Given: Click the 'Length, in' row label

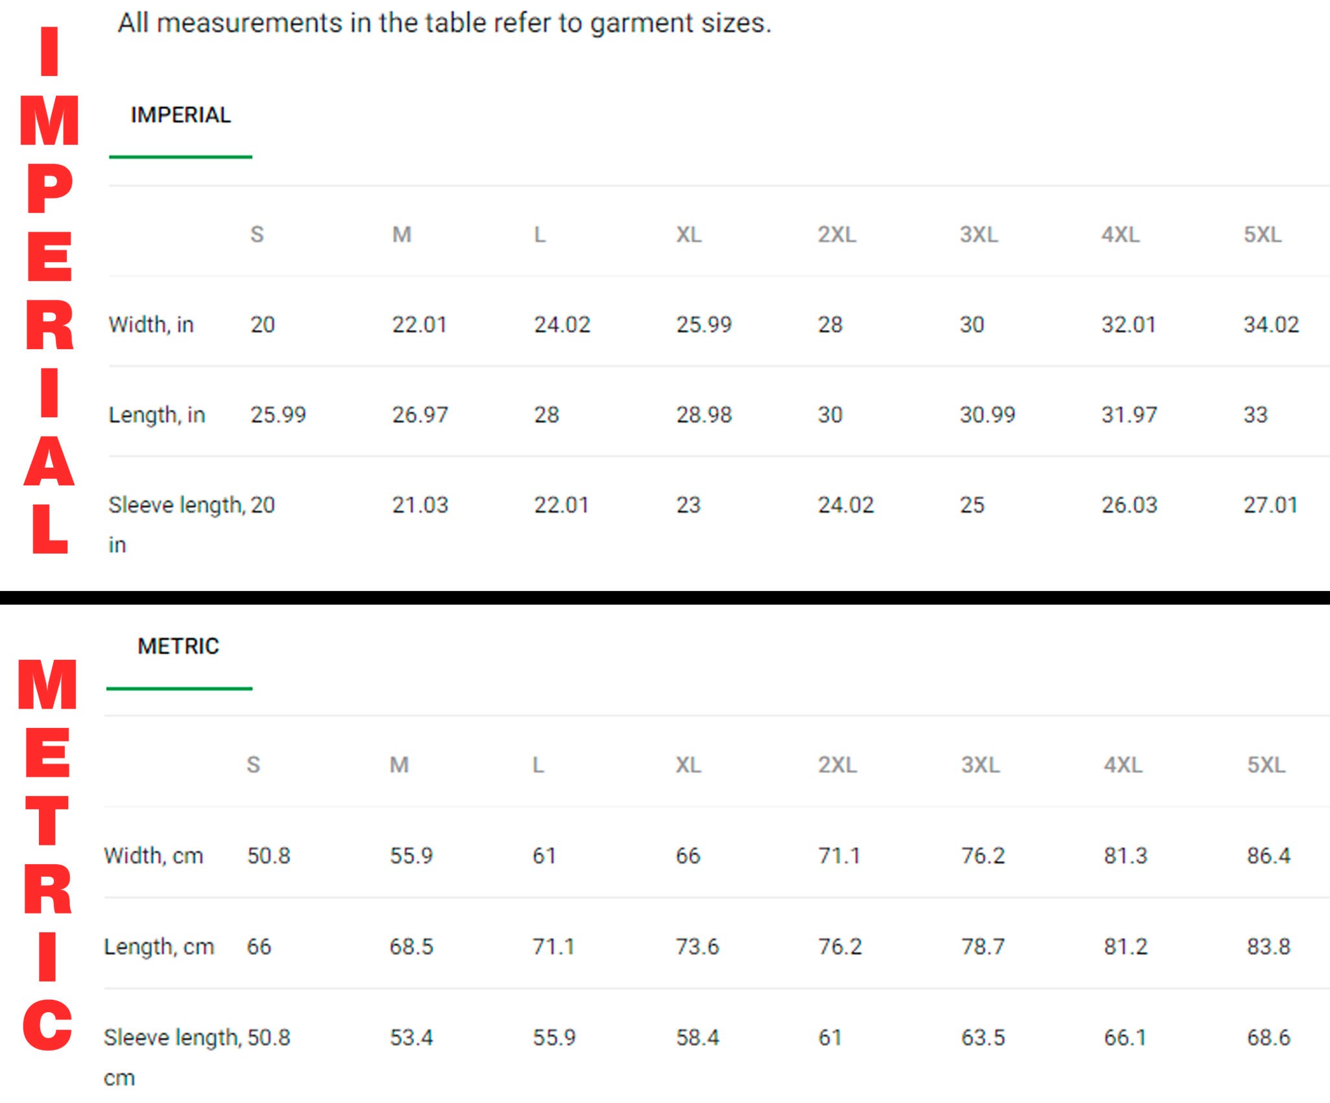Looking at the screenshot, I should click(157, 415).
